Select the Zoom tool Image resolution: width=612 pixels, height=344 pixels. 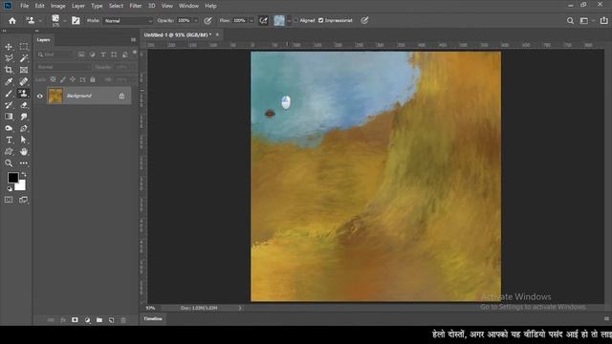(9, 163)
